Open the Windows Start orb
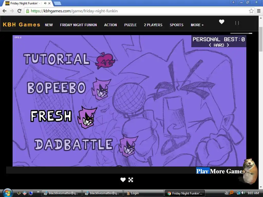The image size is (263, 197). (7, 193)
